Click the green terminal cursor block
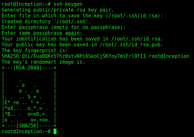194x137 pixels. tap(55, 132)
